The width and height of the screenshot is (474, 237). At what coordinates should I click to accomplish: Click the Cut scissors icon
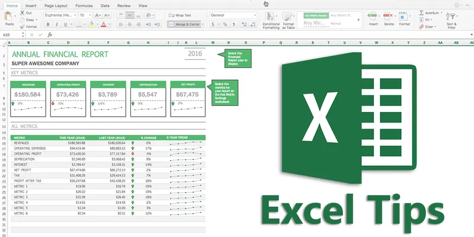click(21, 12)
